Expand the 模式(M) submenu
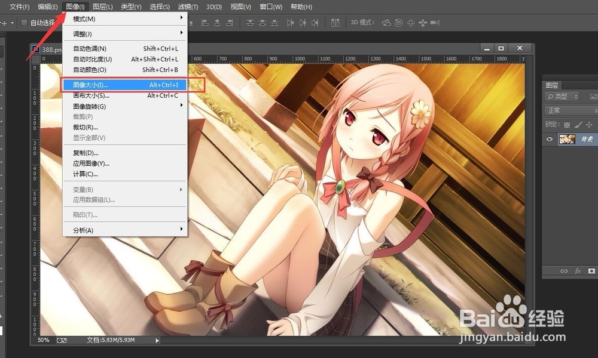The image size is (598, 358). click(125, 18)
